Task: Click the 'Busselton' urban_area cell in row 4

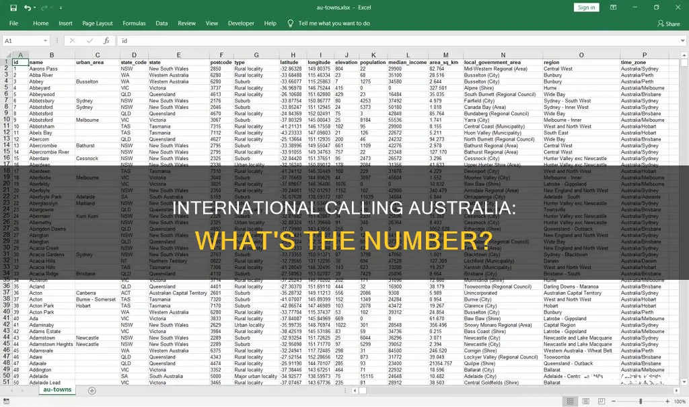Action: click(x=97, y=81)
